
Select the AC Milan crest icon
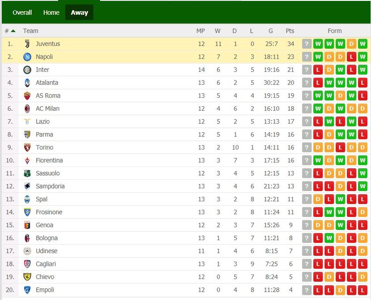pos(27,109)
